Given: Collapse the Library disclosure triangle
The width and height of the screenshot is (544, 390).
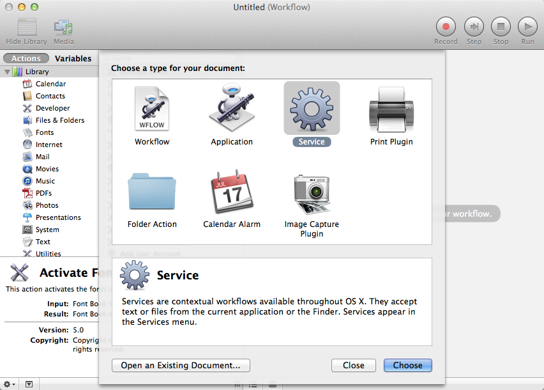Looking at the screenshot, I should tap(7, 72).
